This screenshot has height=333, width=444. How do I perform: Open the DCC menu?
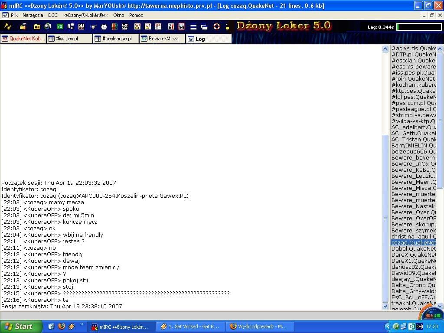click(52, 15)
